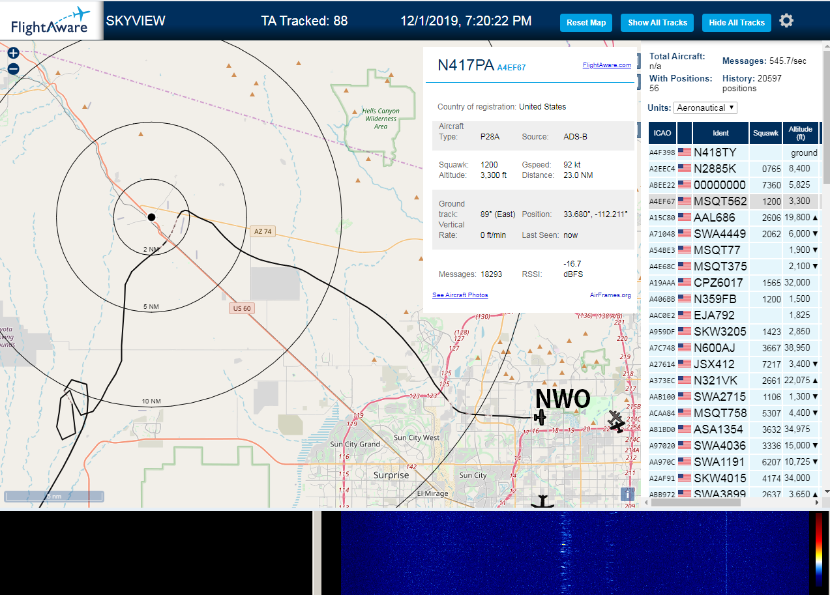Click the US flag in CPZ6017 row

click(685, 283)
